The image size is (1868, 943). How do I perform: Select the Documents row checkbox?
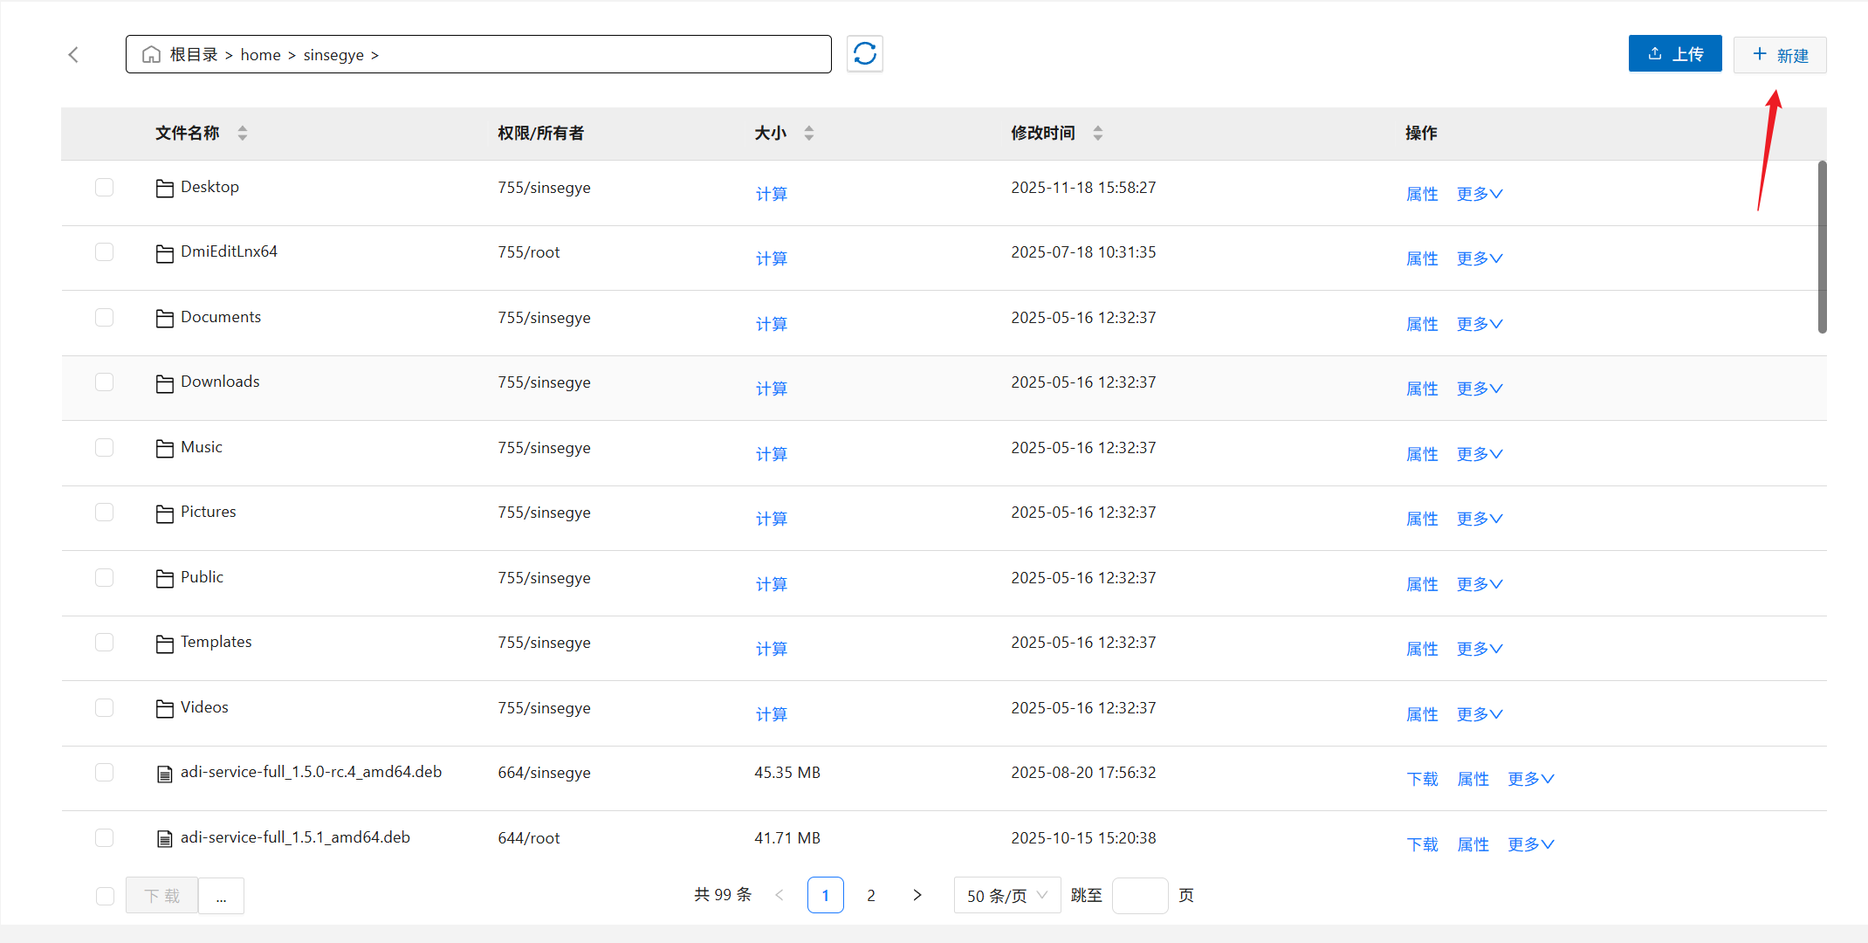point(105,318)
